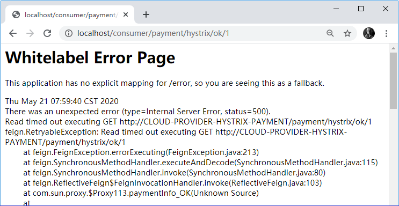Click the 'Read timed out executing GET' line
The height and width of the screenshot is (206, 399).
pos(188,122)
